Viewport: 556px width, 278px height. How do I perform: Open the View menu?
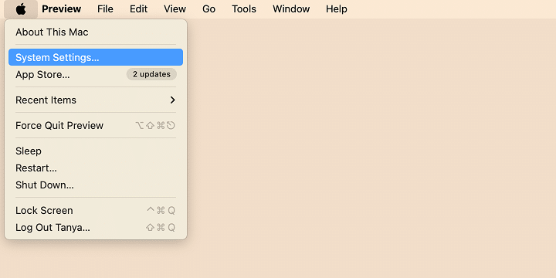click(175, 8)
